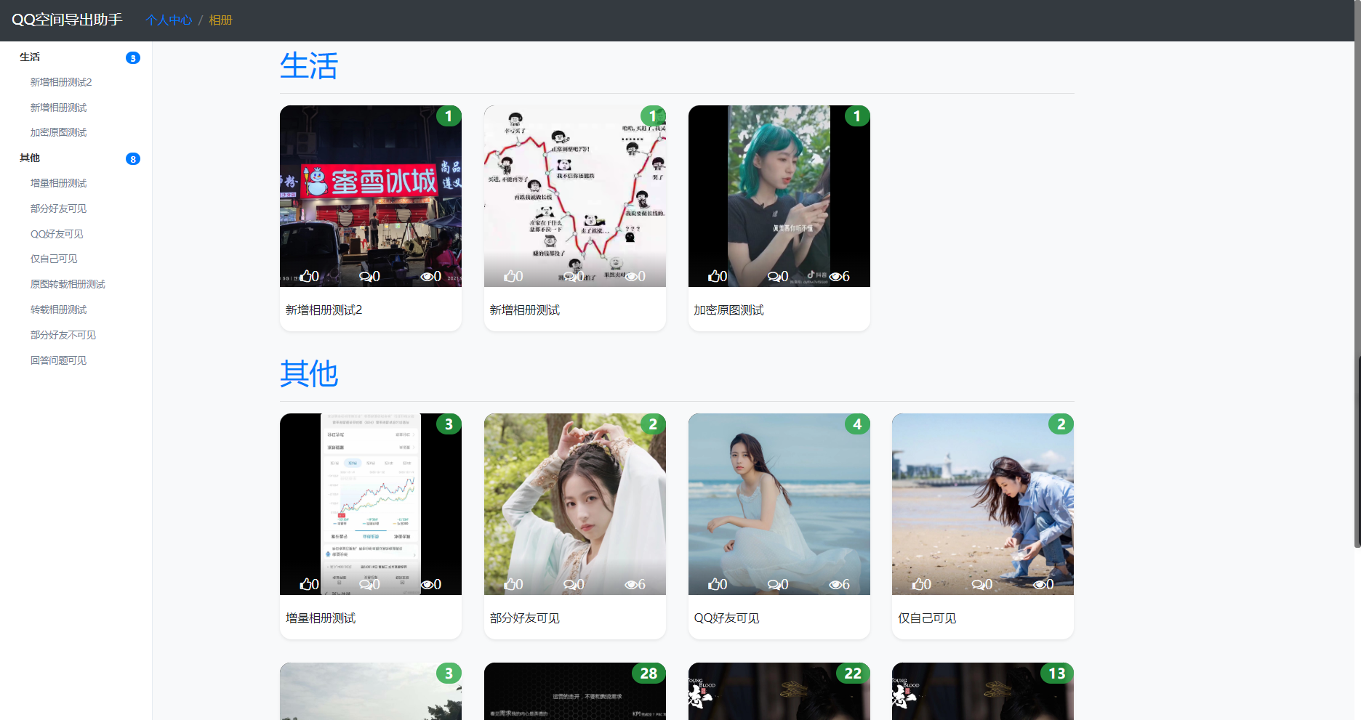
Task: Click album title QQ好友可见 under cover
Action: coord(726,618)
